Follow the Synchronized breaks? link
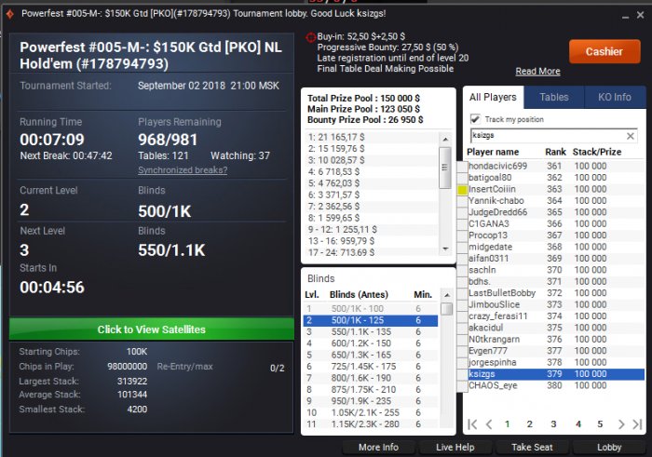The width and height of the screenshot is (652, 457). pos(183,170)
